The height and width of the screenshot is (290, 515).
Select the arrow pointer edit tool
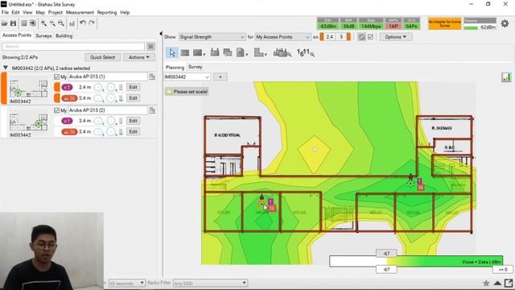171,52
